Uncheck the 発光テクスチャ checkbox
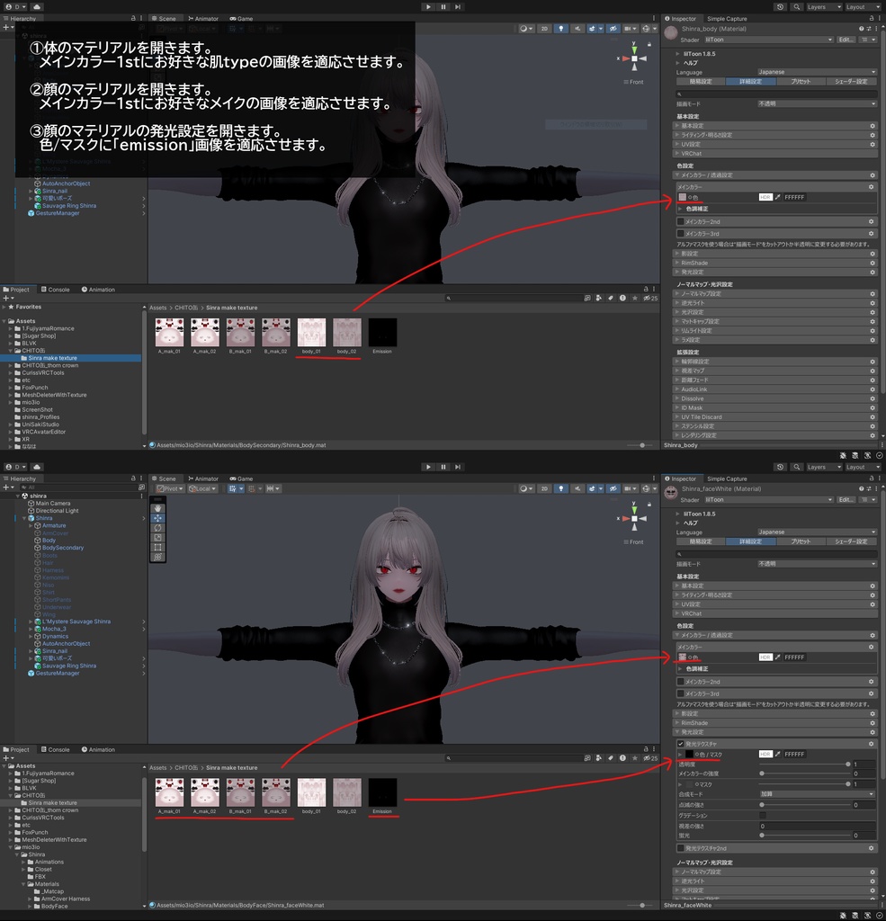The height and width of the screenshot is (921, 886). click(680, 744)
